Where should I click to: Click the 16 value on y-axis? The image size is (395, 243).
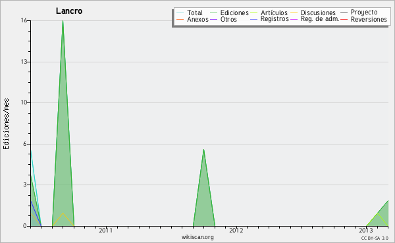coord(24,20)
